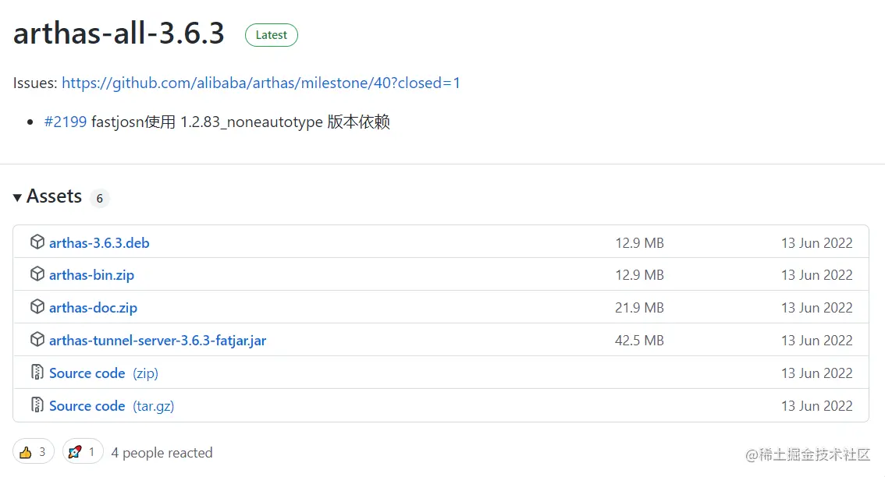Click the 12.9 MB size of arthas-3.6.3.deb
885x477 pixels.
(639, 243)
